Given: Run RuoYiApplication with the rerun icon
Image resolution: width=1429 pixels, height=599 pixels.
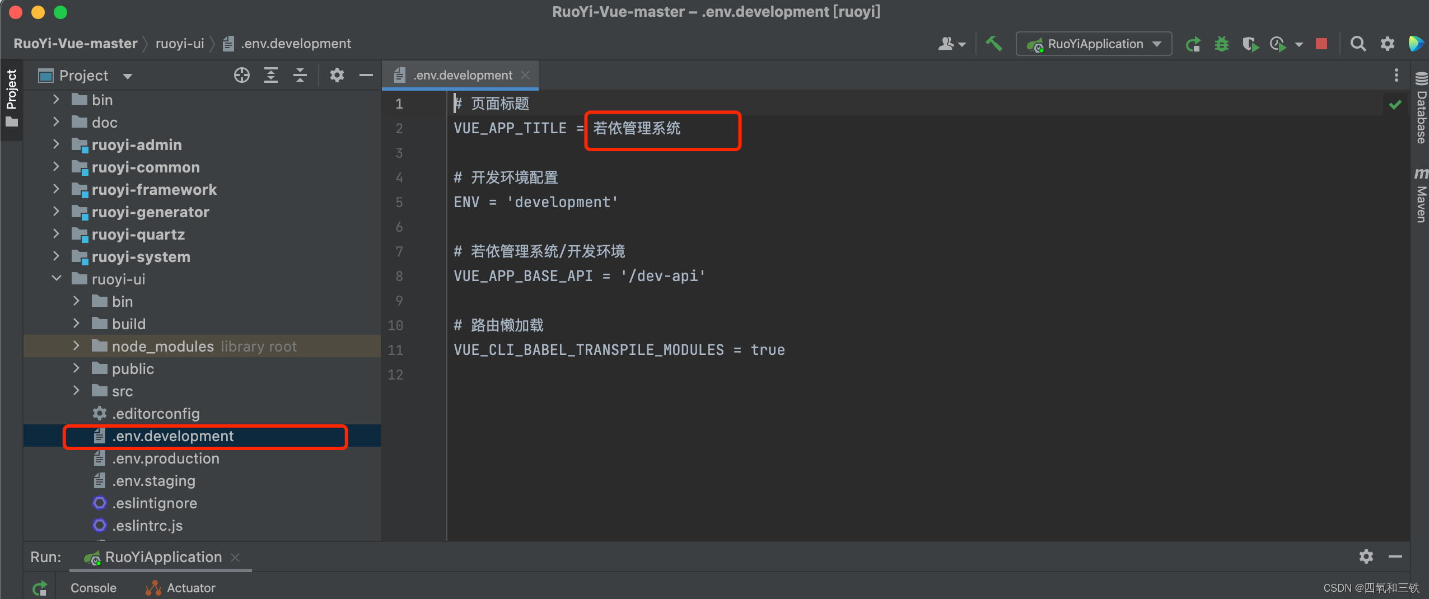Looking at the screenshot, I should click(1193, 44).
